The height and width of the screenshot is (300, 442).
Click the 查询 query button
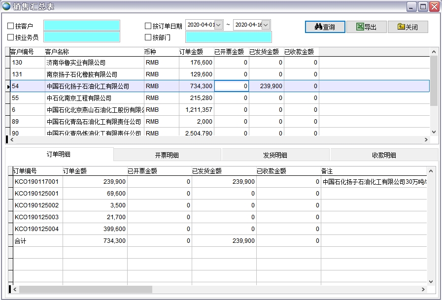point(325,27)
